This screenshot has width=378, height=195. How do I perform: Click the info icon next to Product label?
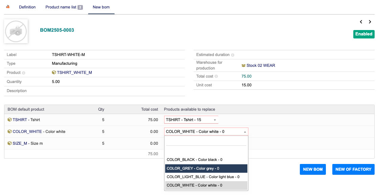pos(24,73)
